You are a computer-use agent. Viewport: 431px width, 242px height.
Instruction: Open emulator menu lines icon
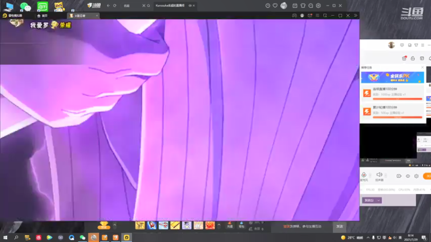317,16
